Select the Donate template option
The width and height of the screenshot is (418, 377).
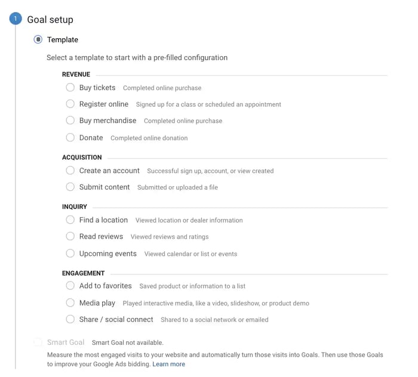(x=70, y=138)
